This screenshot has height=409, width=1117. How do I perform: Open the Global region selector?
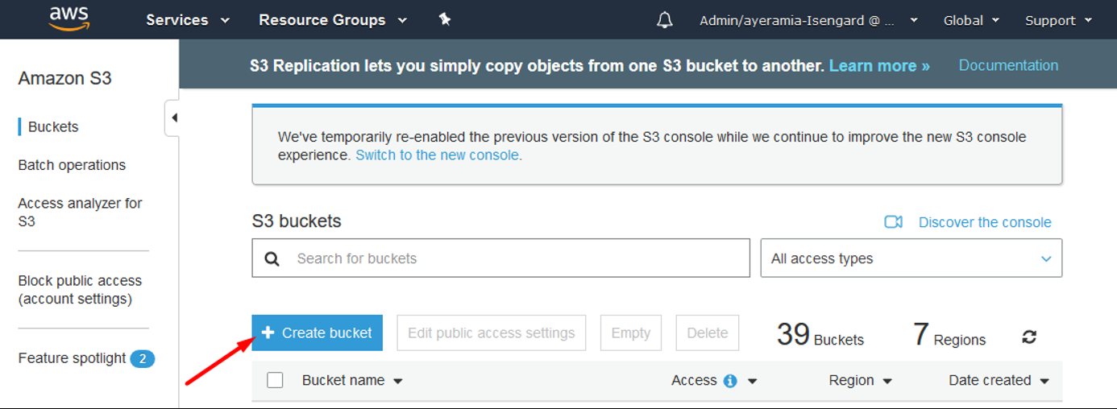point(971,20)
